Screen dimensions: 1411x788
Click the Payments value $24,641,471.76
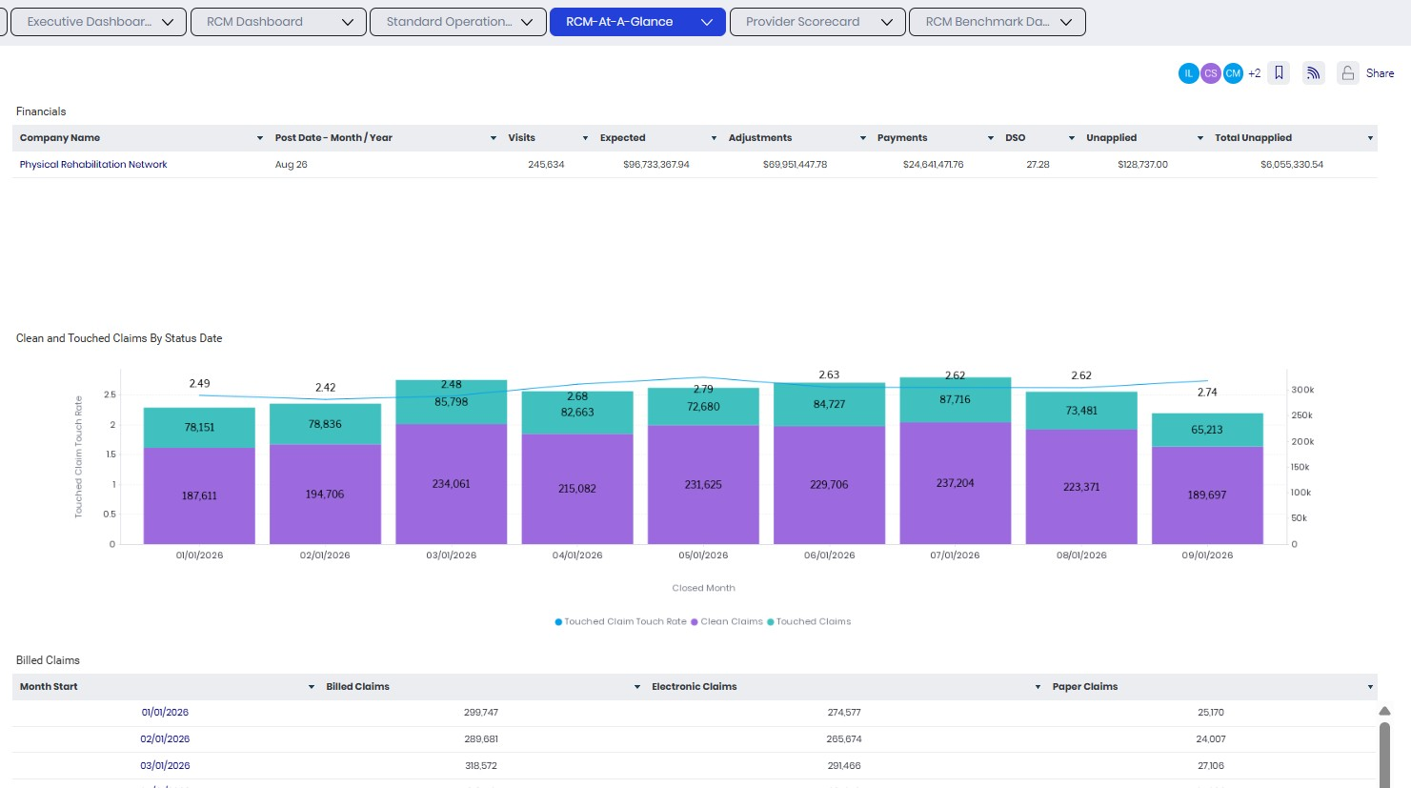click(x=933, y=165)
